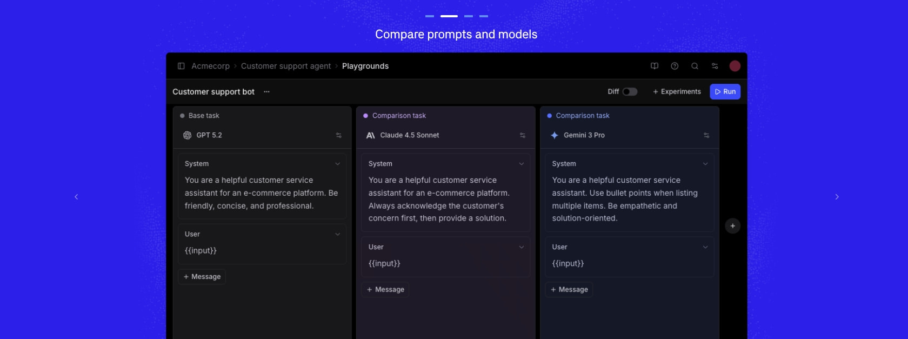Select the fourth carousel indicator dash
The image size is (908, 339).
[x=484, y=16]
